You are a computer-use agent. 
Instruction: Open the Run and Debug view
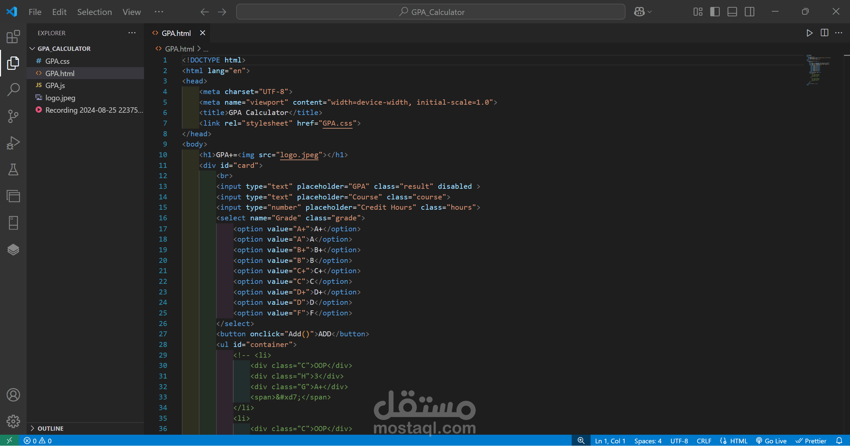[13, 143]
